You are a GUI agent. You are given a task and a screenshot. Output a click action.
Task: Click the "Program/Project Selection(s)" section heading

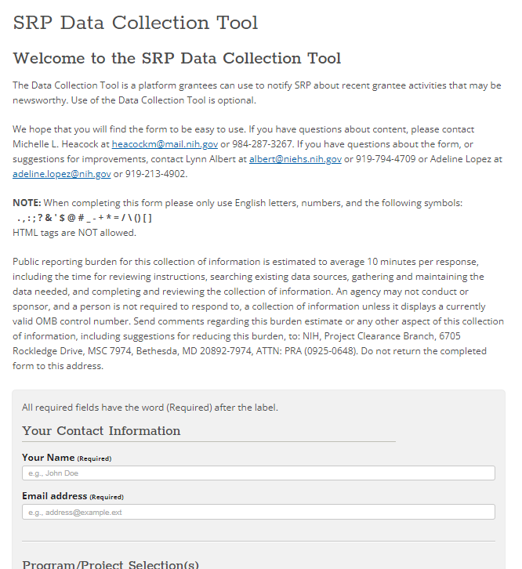pyautogui.click(x=111, y=564)
